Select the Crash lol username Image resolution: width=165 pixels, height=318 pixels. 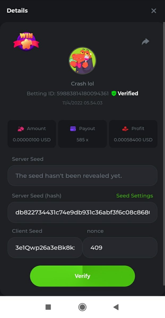coord(82,84)
